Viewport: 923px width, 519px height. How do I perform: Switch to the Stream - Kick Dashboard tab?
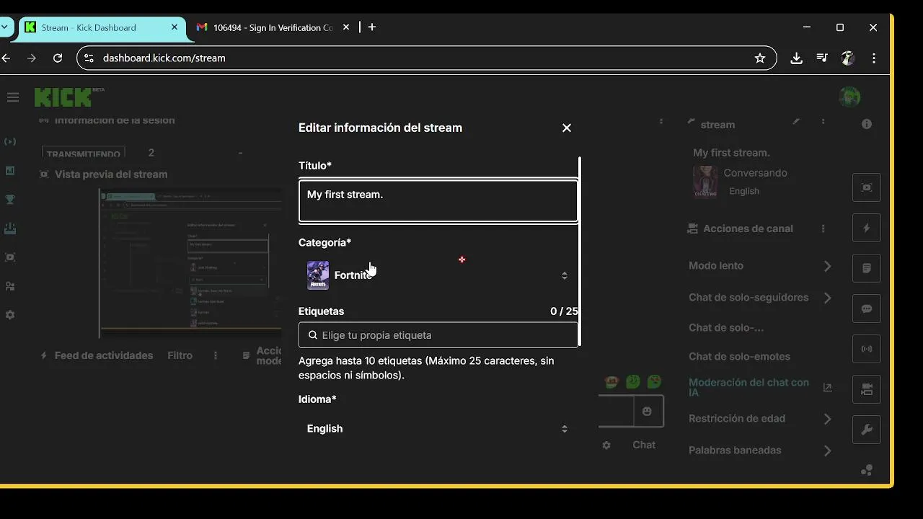[x=101, y=27]
